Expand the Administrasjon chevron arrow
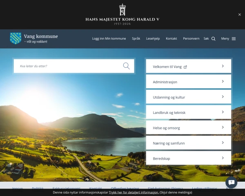This screenshot has width=245, height=196. click(223, 81)
